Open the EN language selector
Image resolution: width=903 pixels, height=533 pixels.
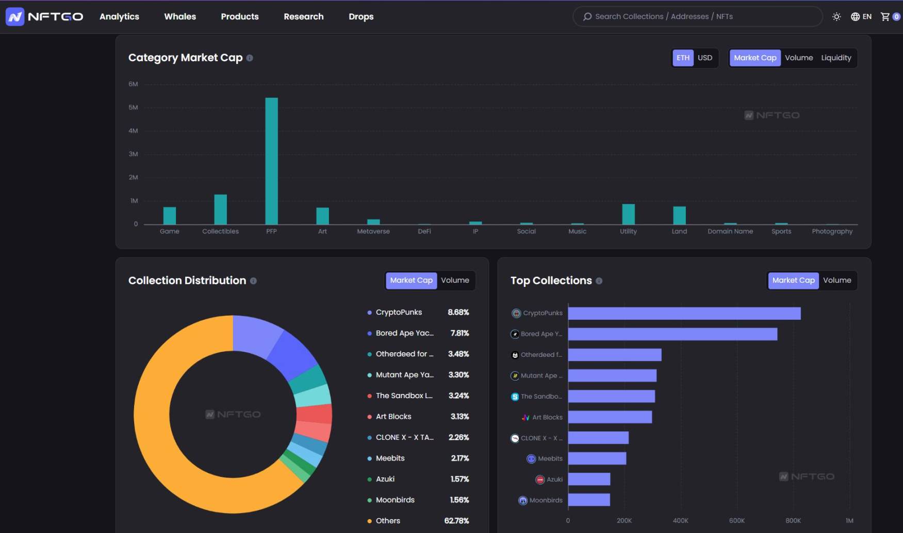point(867,16)
